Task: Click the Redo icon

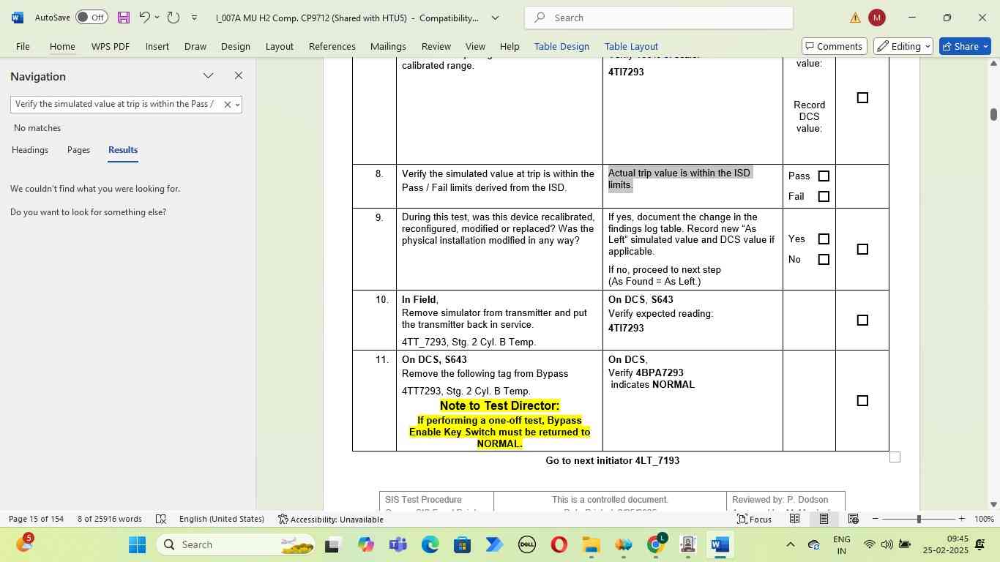Action: (173, 17)
